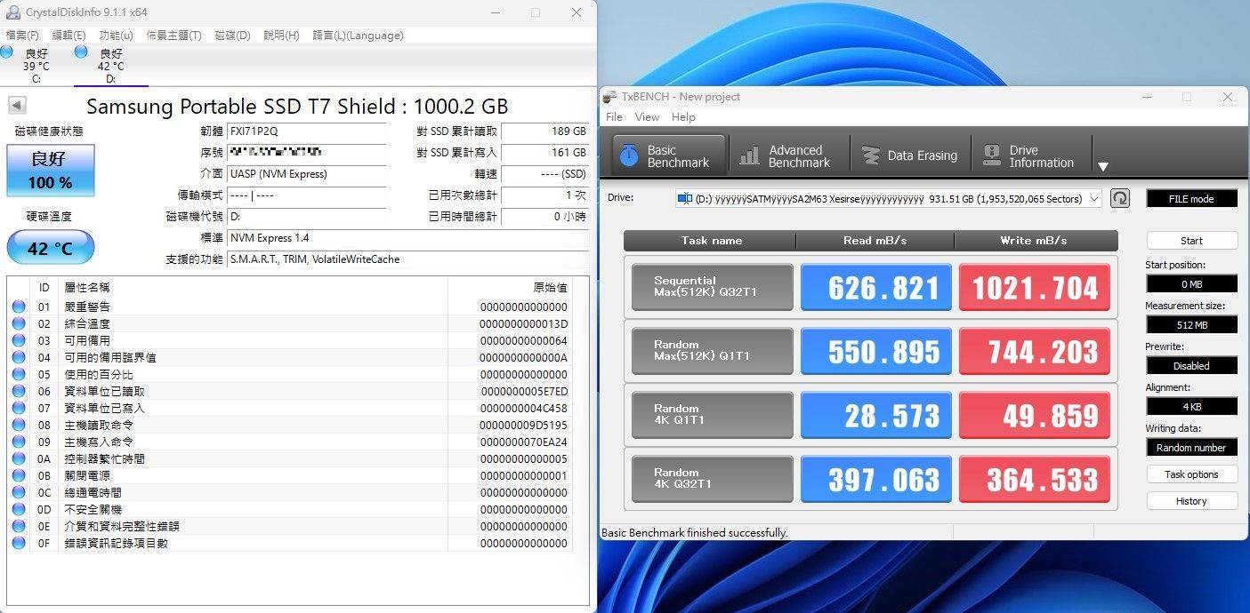Change Writing data from Random number

coord(1191,447)
